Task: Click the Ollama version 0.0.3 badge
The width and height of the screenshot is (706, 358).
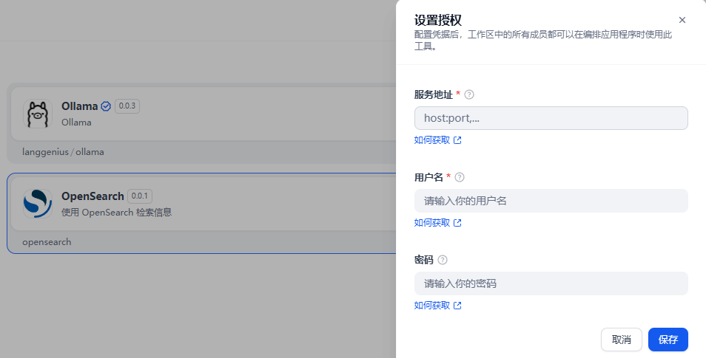Action: (x=127, y=106)
